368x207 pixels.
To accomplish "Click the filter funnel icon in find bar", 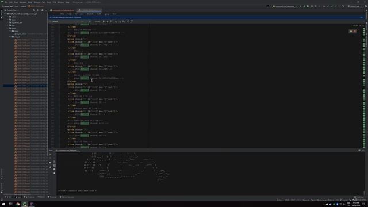I will [x=132, y=21].
